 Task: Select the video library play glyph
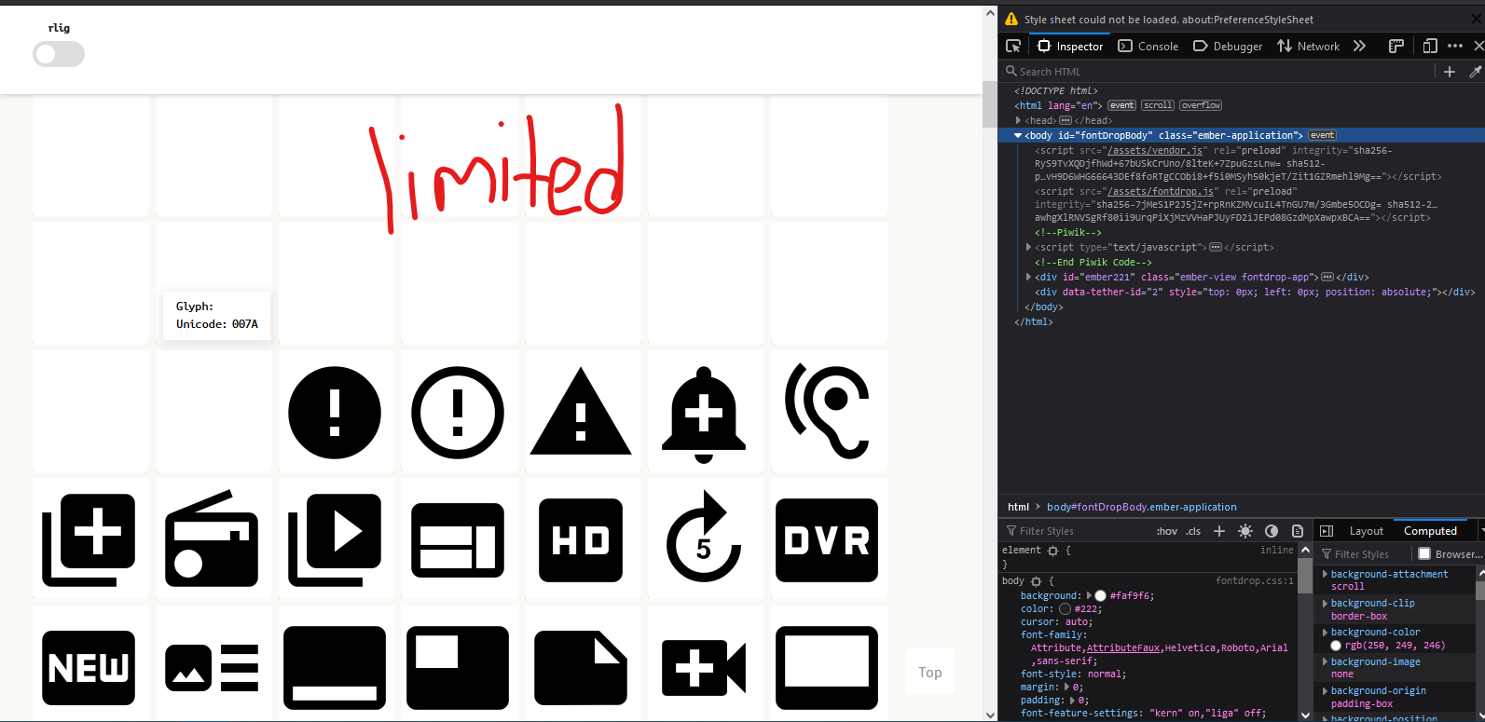(335, 540)
